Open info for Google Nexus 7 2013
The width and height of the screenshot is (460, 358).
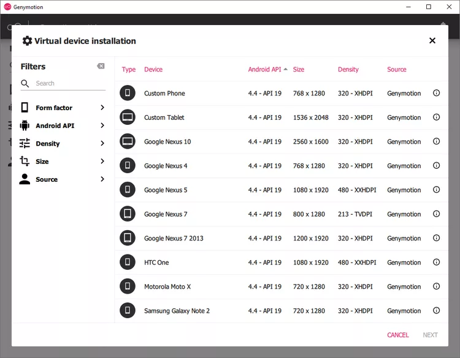(x=436, y=238)
